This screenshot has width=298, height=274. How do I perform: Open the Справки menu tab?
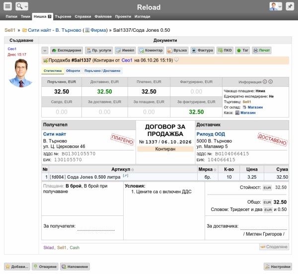[83, 16]
